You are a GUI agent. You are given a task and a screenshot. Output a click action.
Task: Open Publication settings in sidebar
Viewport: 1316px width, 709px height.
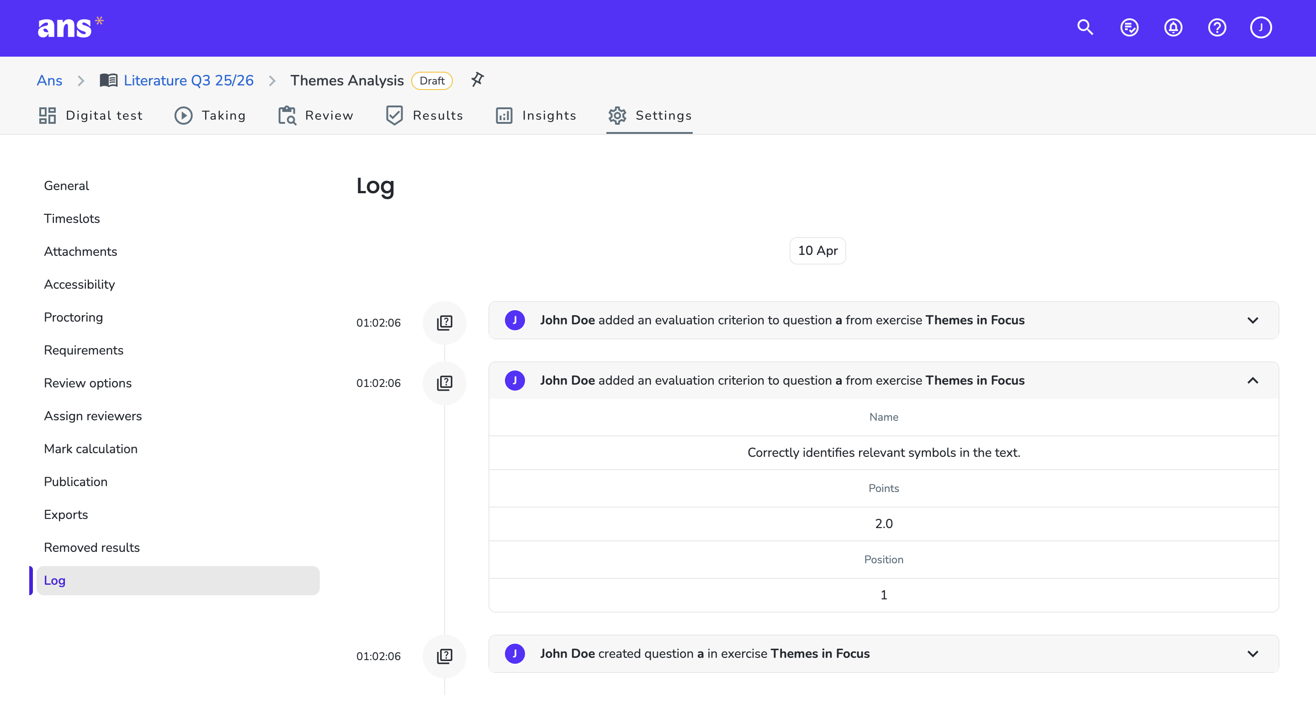75,481
